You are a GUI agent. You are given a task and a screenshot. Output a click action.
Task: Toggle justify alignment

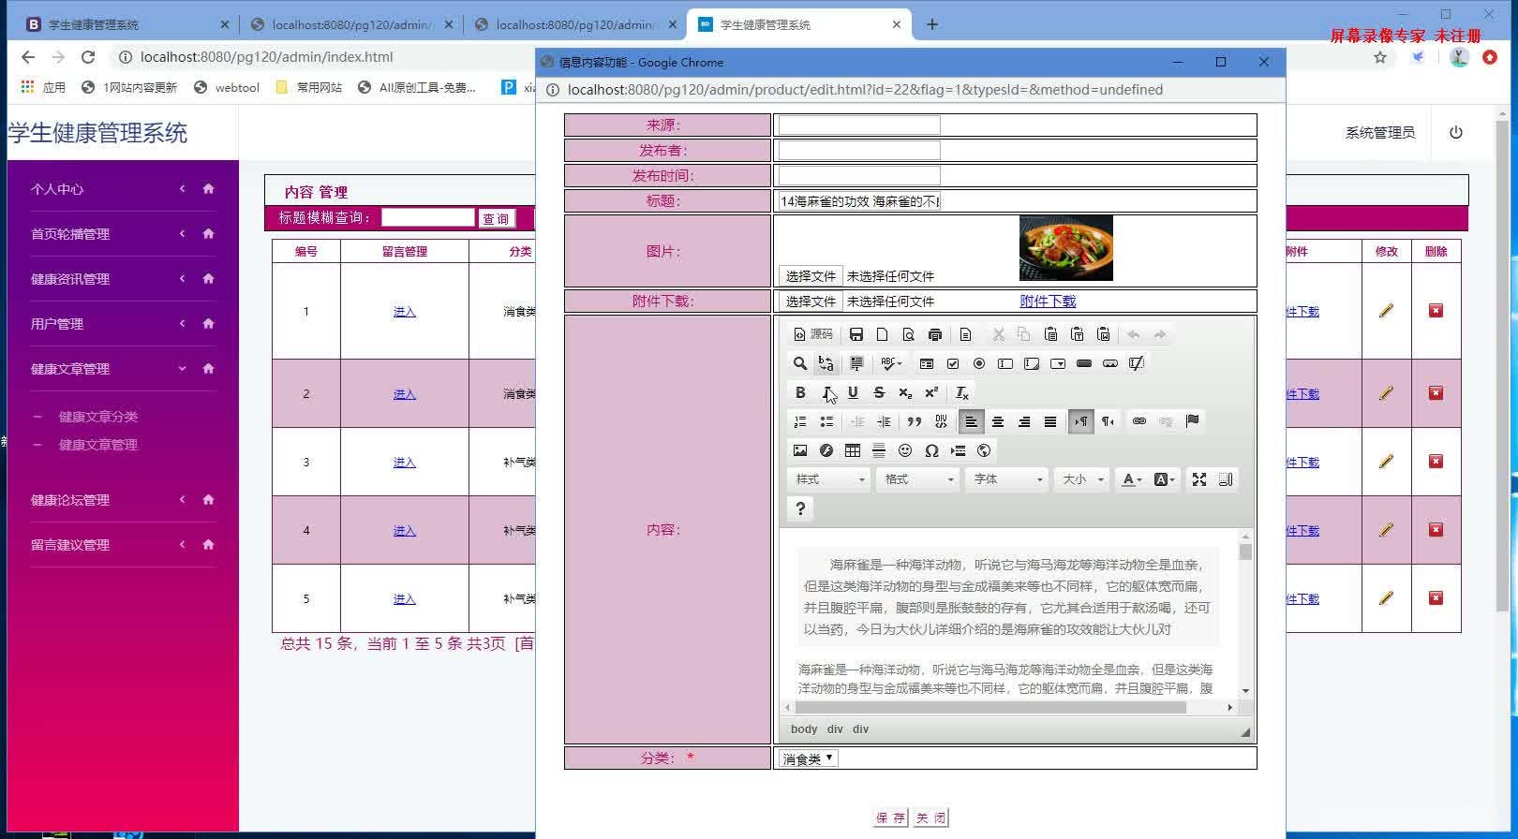(x=1050, y=421)
